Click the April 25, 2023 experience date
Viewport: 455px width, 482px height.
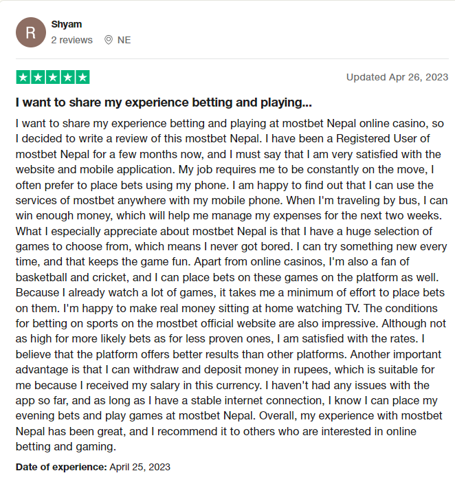[x=140, y=467]
